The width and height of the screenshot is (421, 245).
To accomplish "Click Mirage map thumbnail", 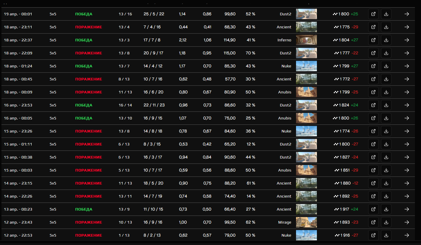I will pyautogui.click(x=306, y=222).
